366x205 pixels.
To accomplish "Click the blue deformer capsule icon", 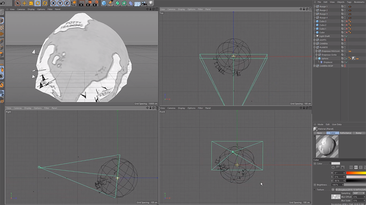I will coord(131,3).
